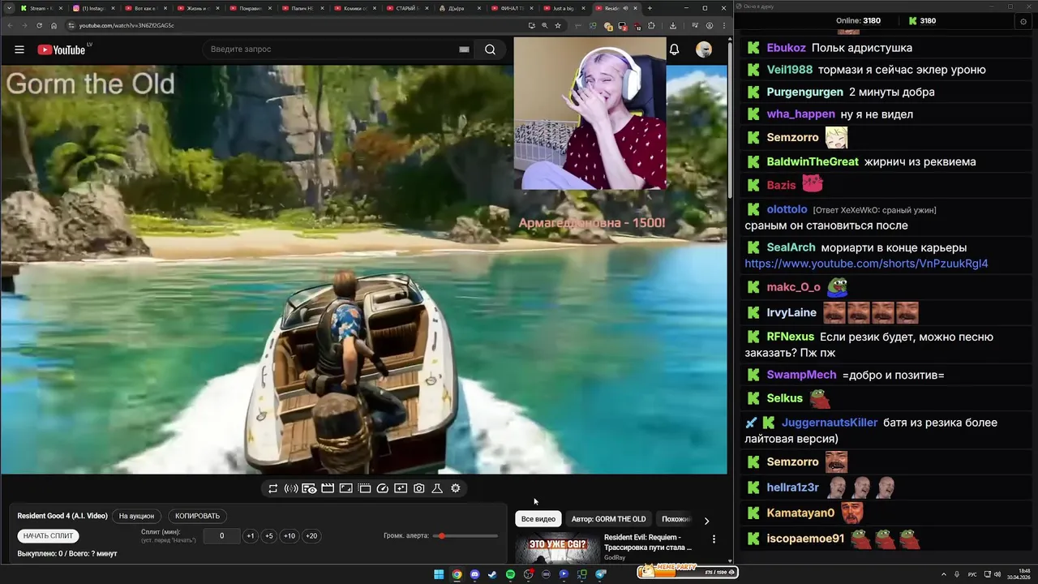Open the 'Resident Evil: Requiem' video title link
1038x584 pixels.
point(648,542)
